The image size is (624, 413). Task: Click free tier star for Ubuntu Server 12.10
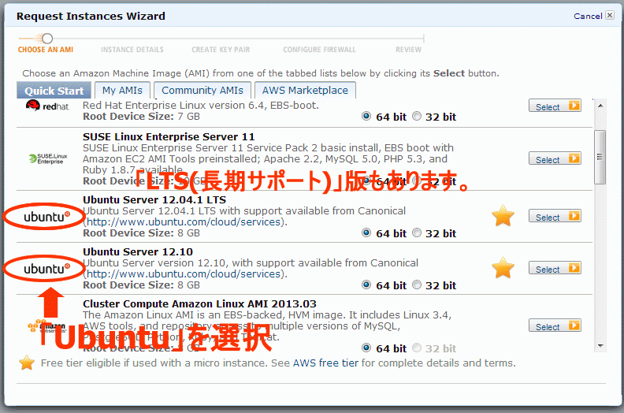[503, 268]
